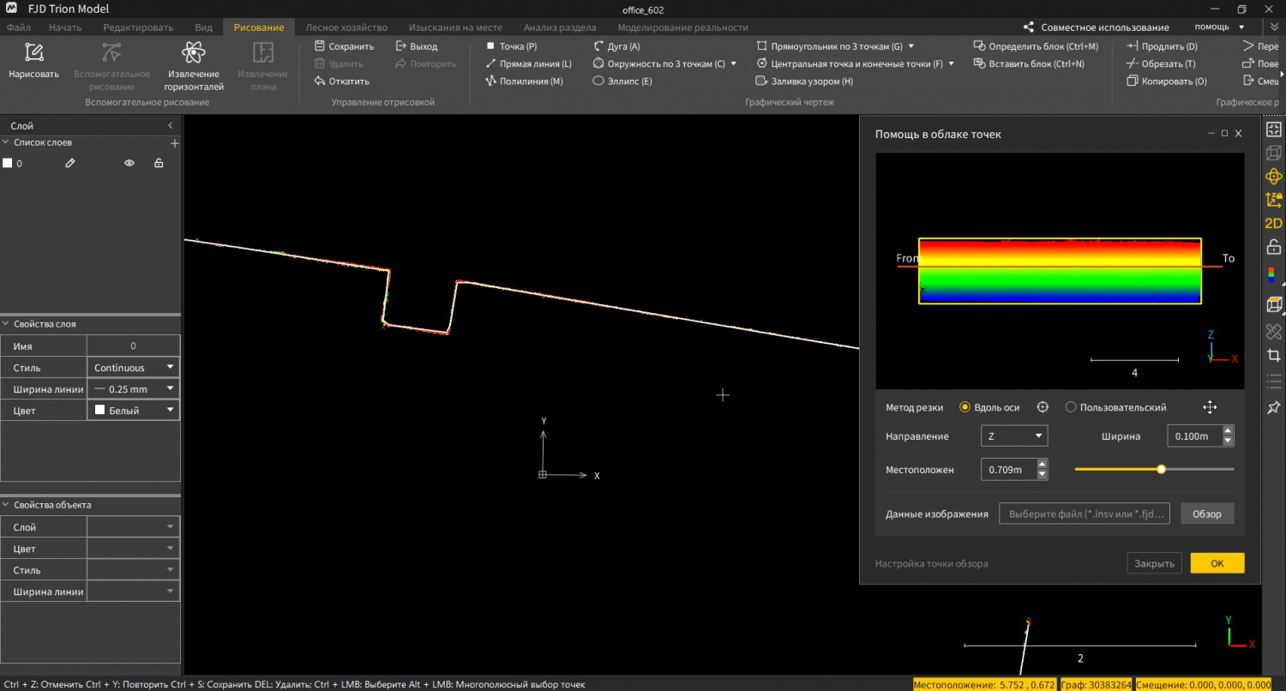1286x691 pixels.
Task: Click the yellow OK button
Action: click(1217, 563)
